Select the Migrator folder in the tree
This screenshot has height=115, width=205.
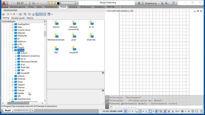pos(21,33)
